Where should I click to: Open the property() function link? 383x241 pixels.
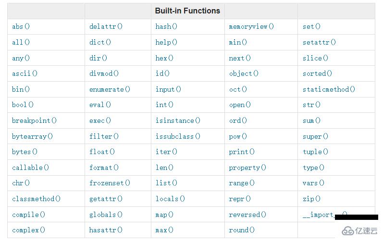pos(247,168)
